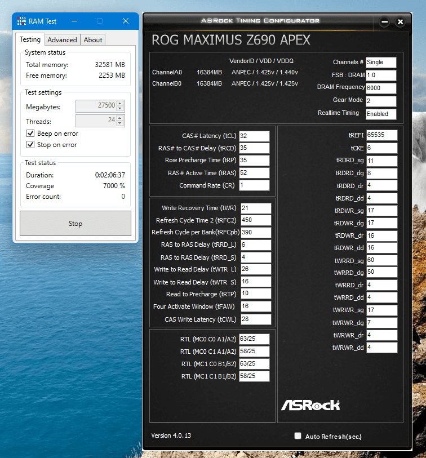426x458 pixels.
Task: Click the ChannelA0 row label
Action: click(167, 72)
